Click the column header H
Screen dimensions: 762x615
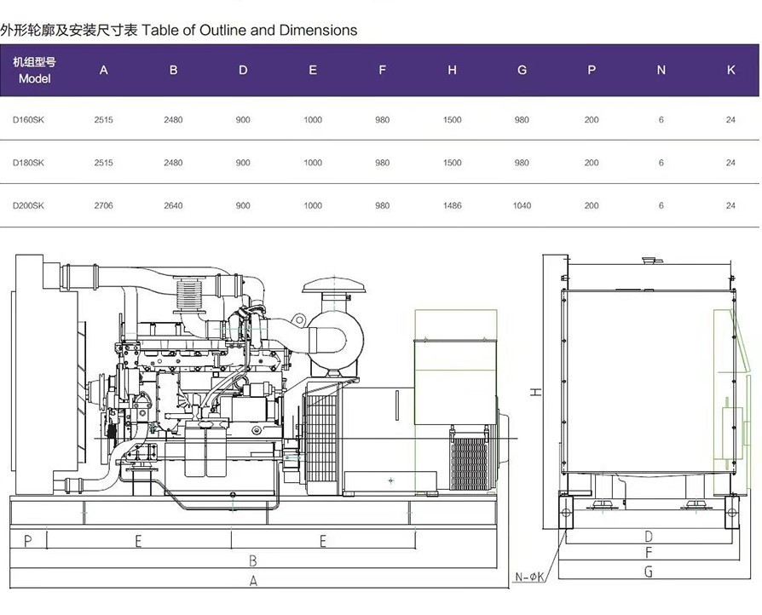452,71
